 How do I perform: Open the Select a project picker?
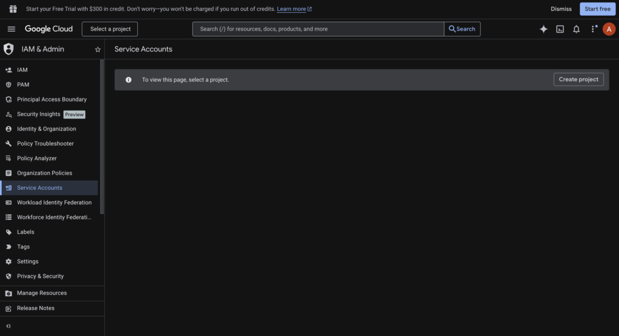110,29
